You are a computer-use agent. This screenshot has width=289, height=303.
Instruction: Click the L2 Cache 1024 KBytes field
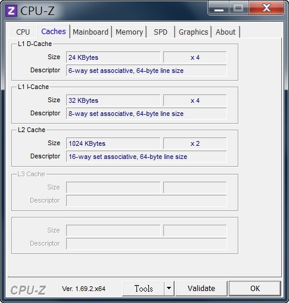point(113,143)
